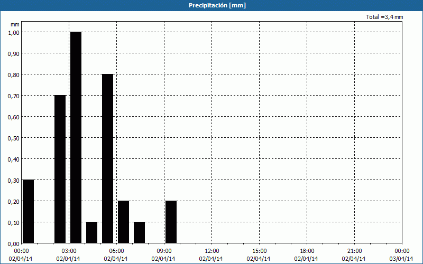The height and width of the screenshot is (264, 423).
Task: Click the Precipitación [mm] title bar
Action: pos(212,5)
